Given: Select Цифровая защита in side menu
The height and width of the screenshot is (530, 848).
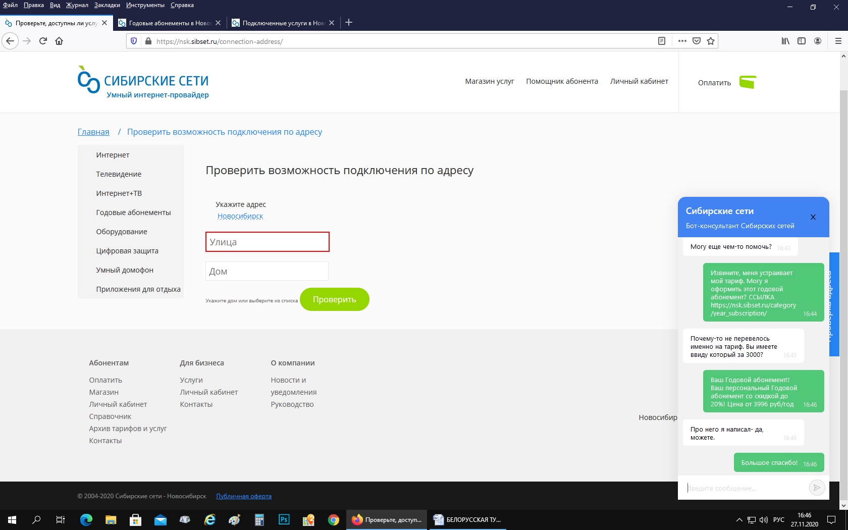Looking at the screenshot, I should tap(127, 251).
